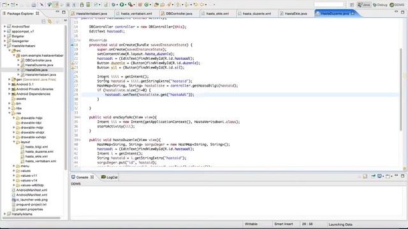
Task: Click the Print toolbar icon
Action: 34,4
